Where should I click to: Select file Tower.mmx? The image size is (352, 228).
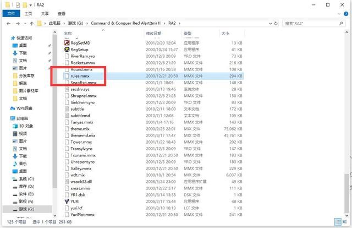81,142
